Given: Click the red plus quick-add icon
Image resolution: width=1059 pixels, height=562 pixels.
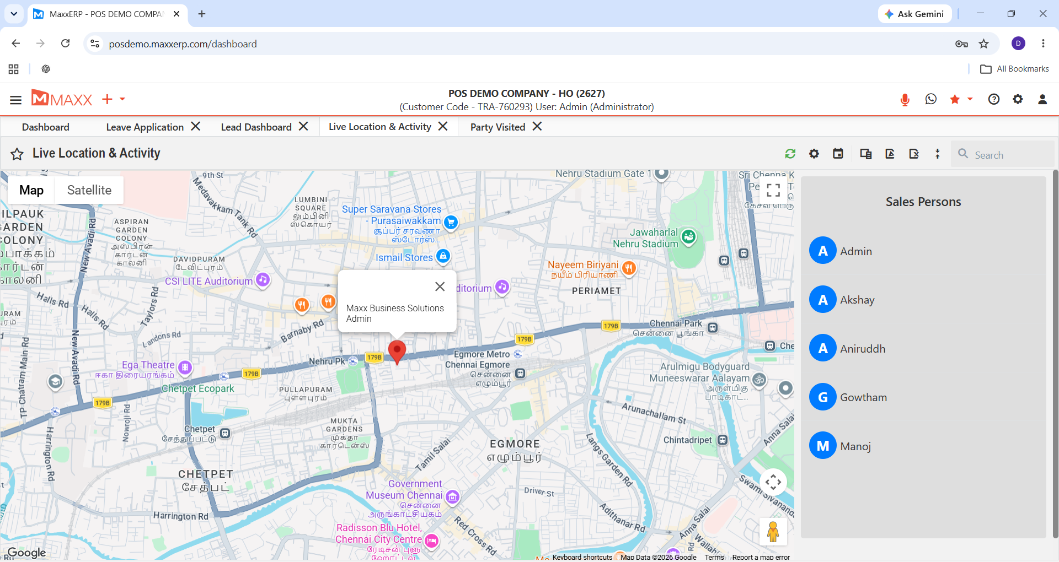Looking at the screenshot, I should [x=107, y=99].
